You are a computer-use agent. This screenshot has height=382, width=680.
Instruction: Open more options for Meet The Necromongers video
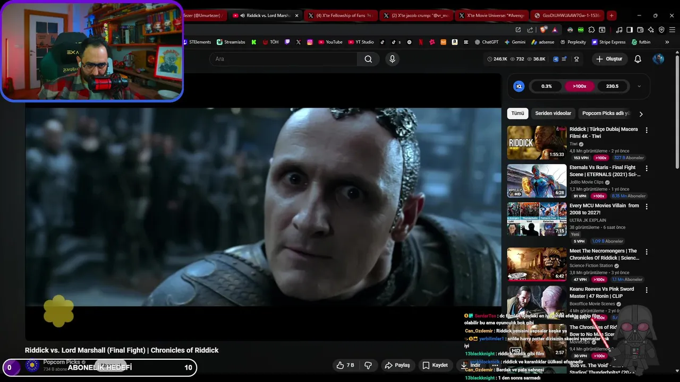(x=647, y=252)
